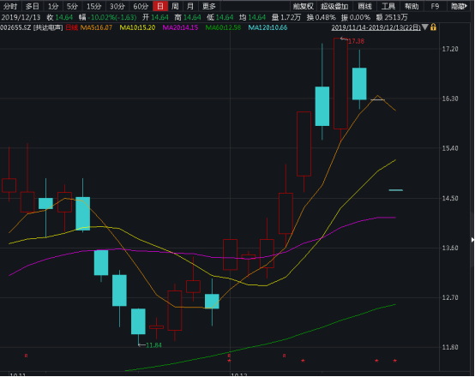The image size is (475, 377).
Task: Click the 002655.SZ 共达电声 stock name
Action: pyautogui.click(x=32, y=28)
